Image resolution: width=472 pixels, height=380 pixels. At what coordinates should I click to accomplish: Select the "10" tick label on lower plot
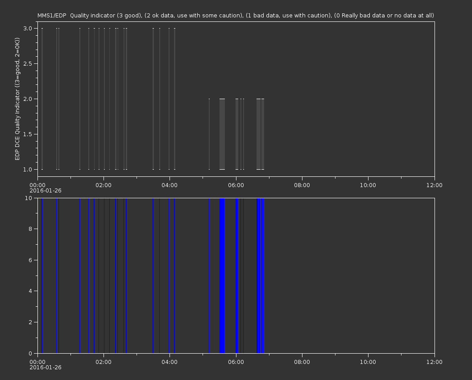29,198
